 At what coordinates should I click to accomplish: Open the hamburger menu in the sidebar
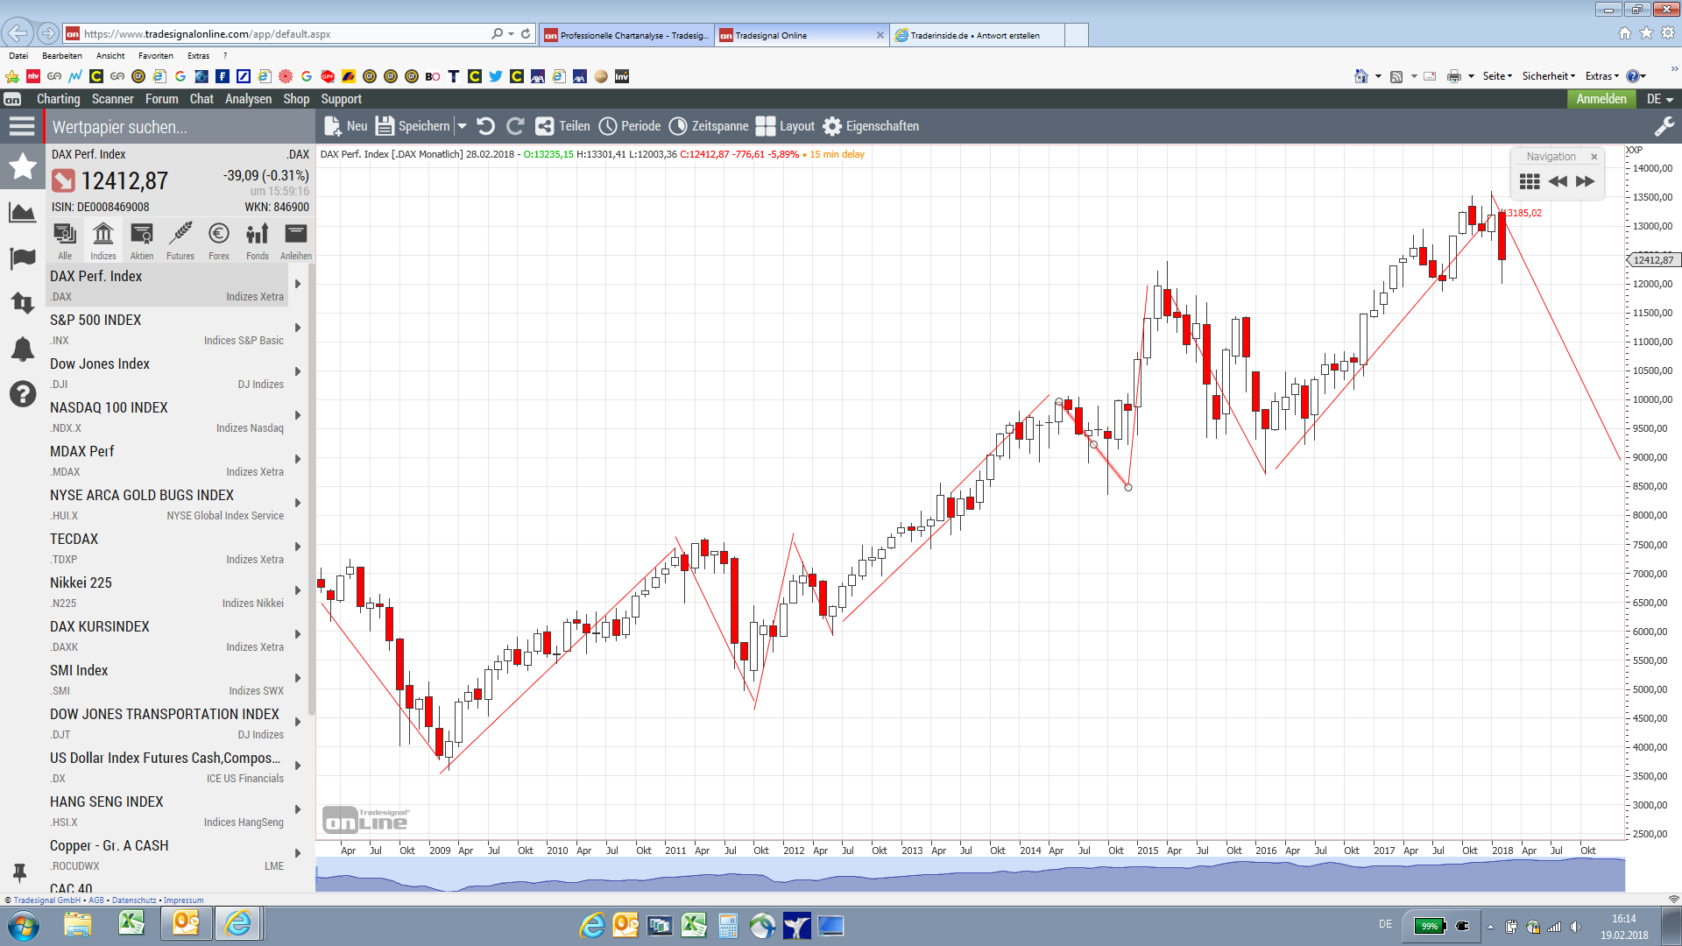[22, 127]
